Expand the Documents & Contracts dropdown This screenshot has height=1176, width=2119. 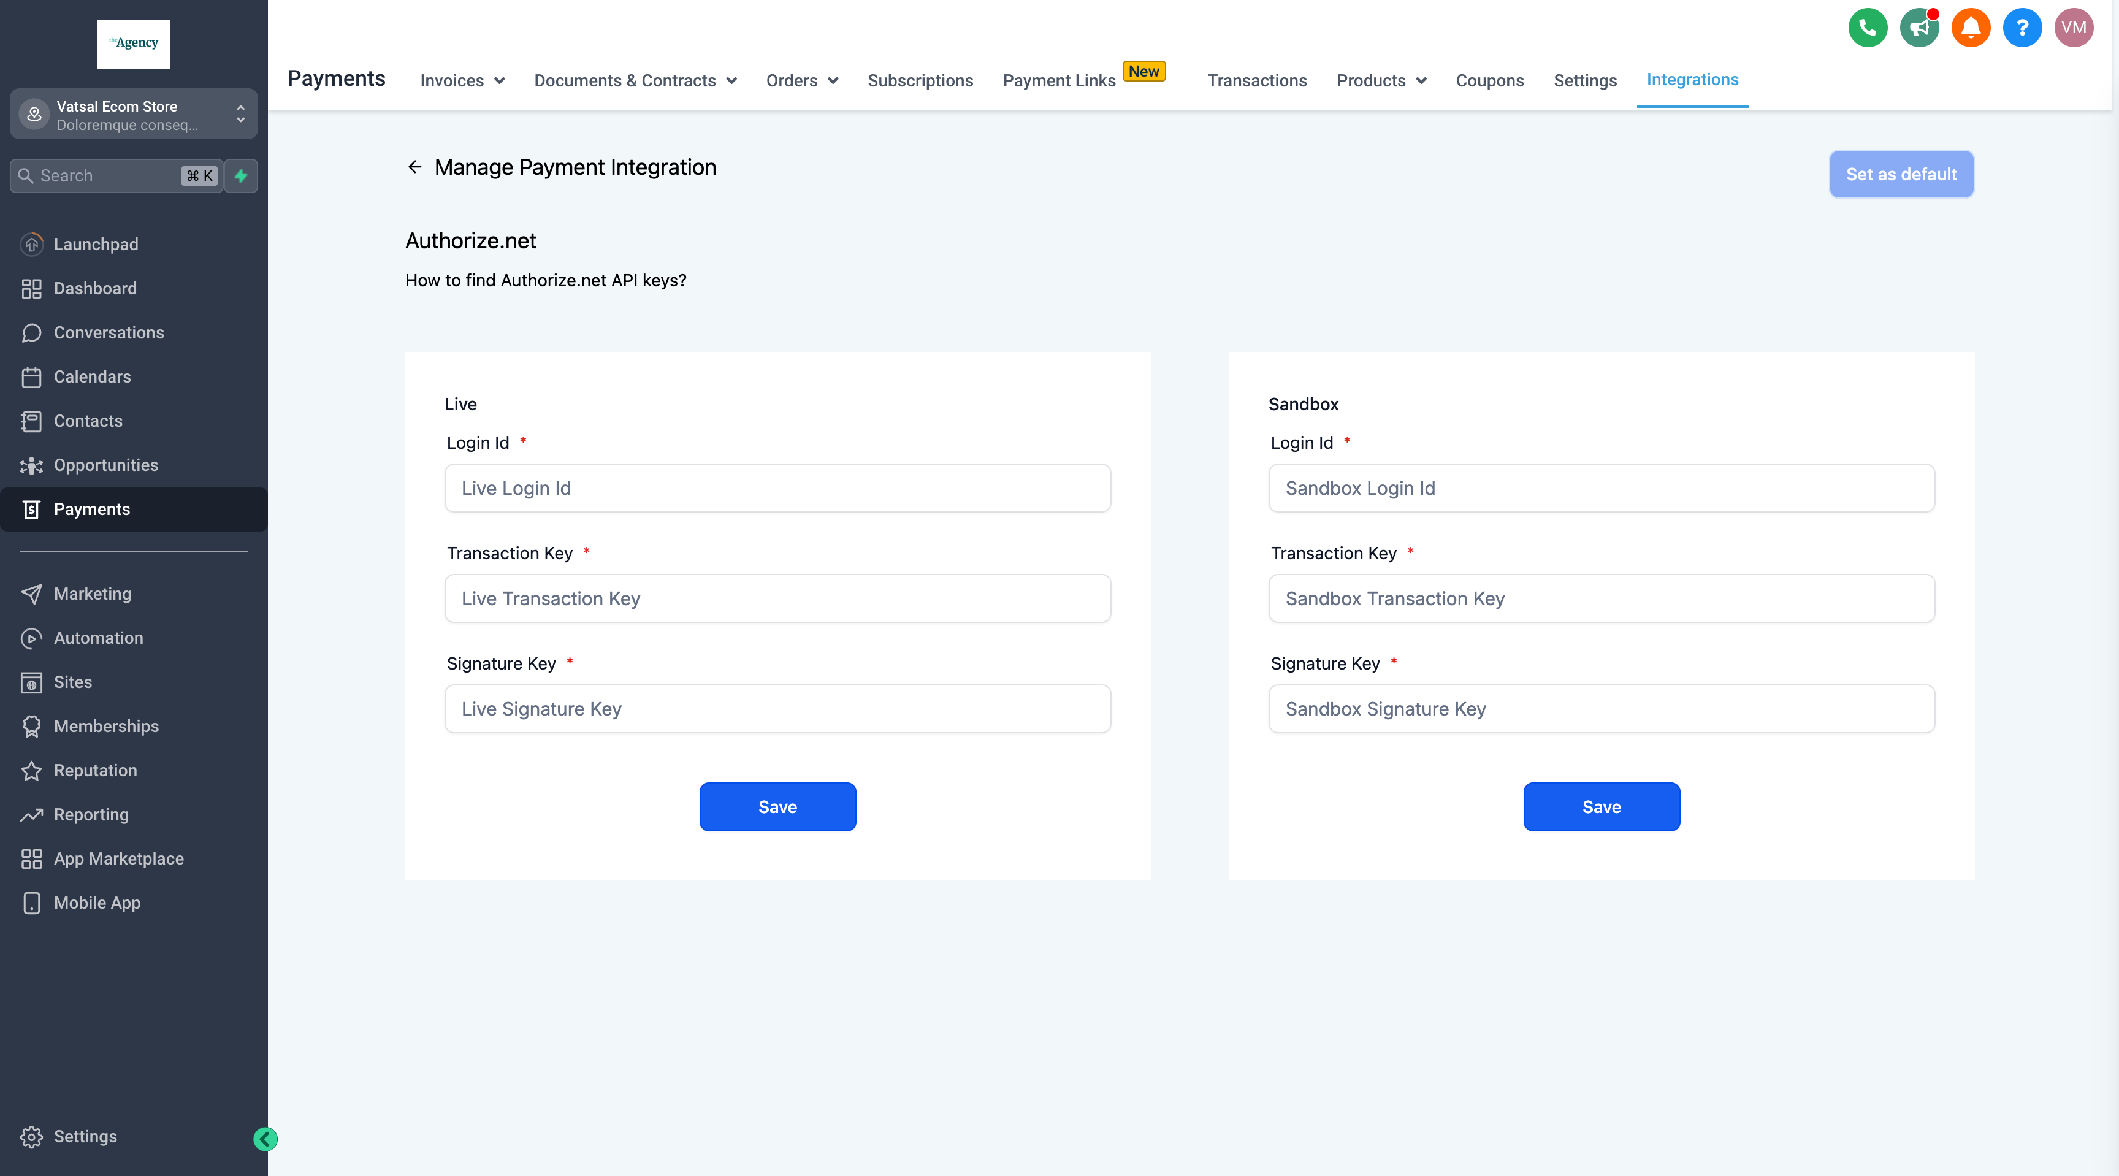635,80
